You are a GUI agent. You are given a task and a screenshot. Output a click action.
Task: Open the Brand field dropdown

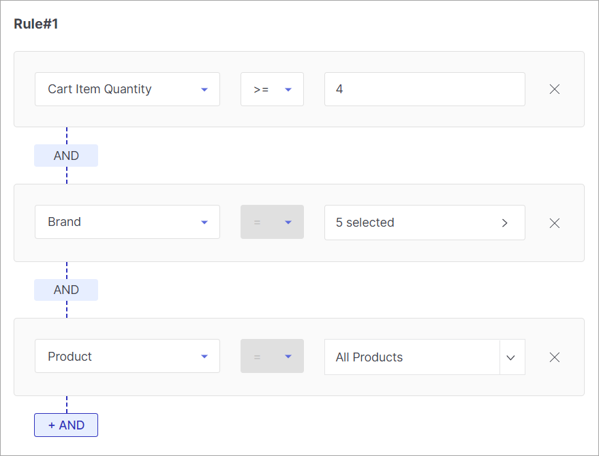[x=127, y=222]
